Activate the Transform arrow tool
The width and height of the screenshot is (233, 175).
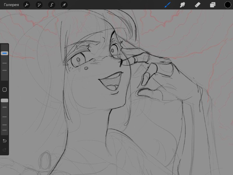coord(64,5)
